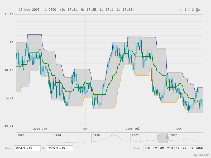This screenshot has height=158, width=211.
Task: Click 1994 in the scroller timeline
Action: (x=57, y=135)
